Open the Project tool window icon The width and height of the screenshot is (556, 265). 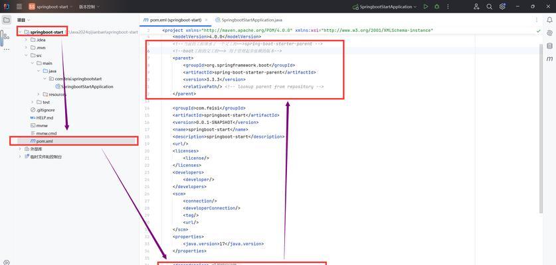tap(7, 20)
